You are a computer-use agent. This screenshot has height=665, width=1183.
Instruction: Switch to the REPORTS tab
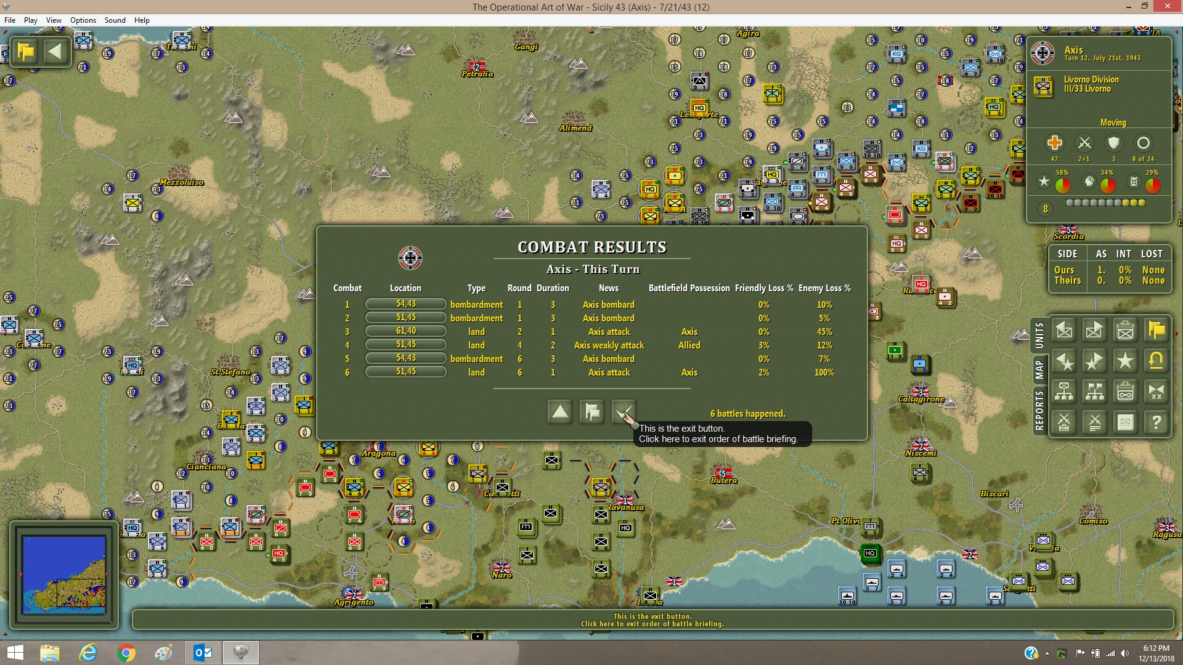point(1039,410)
